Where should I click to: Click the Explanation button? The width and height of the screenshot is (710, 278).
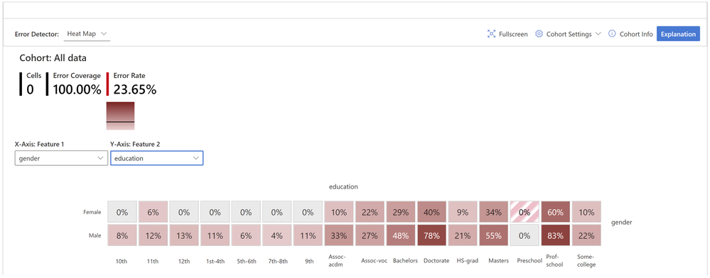click(x=678, y=34)
